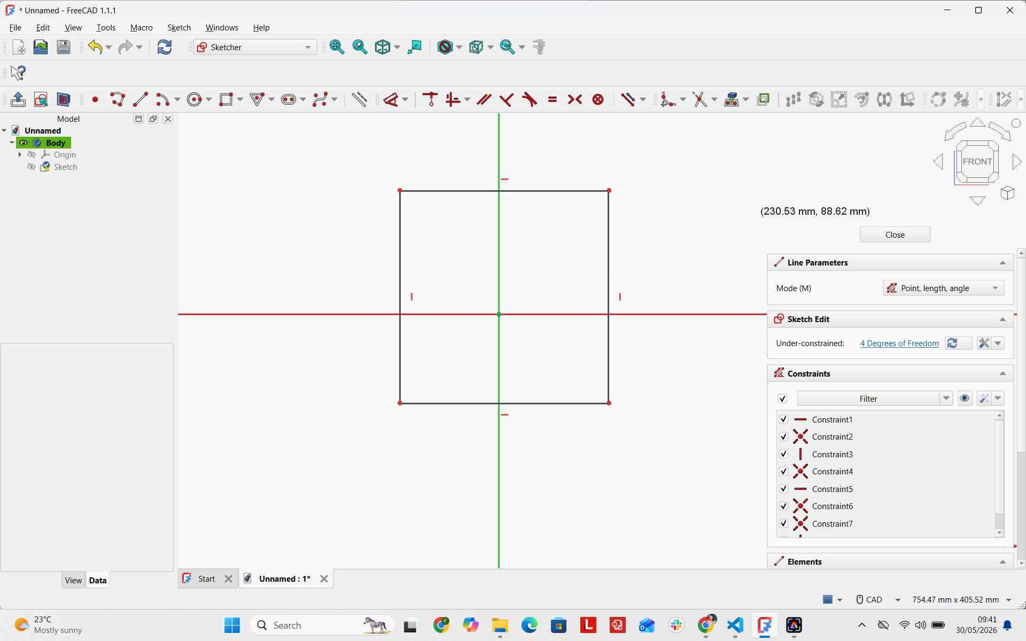Screen dimensions: 1026x641
Task: Close the Unnamed : 1* document tab
Action: click(x=324, y=579)
